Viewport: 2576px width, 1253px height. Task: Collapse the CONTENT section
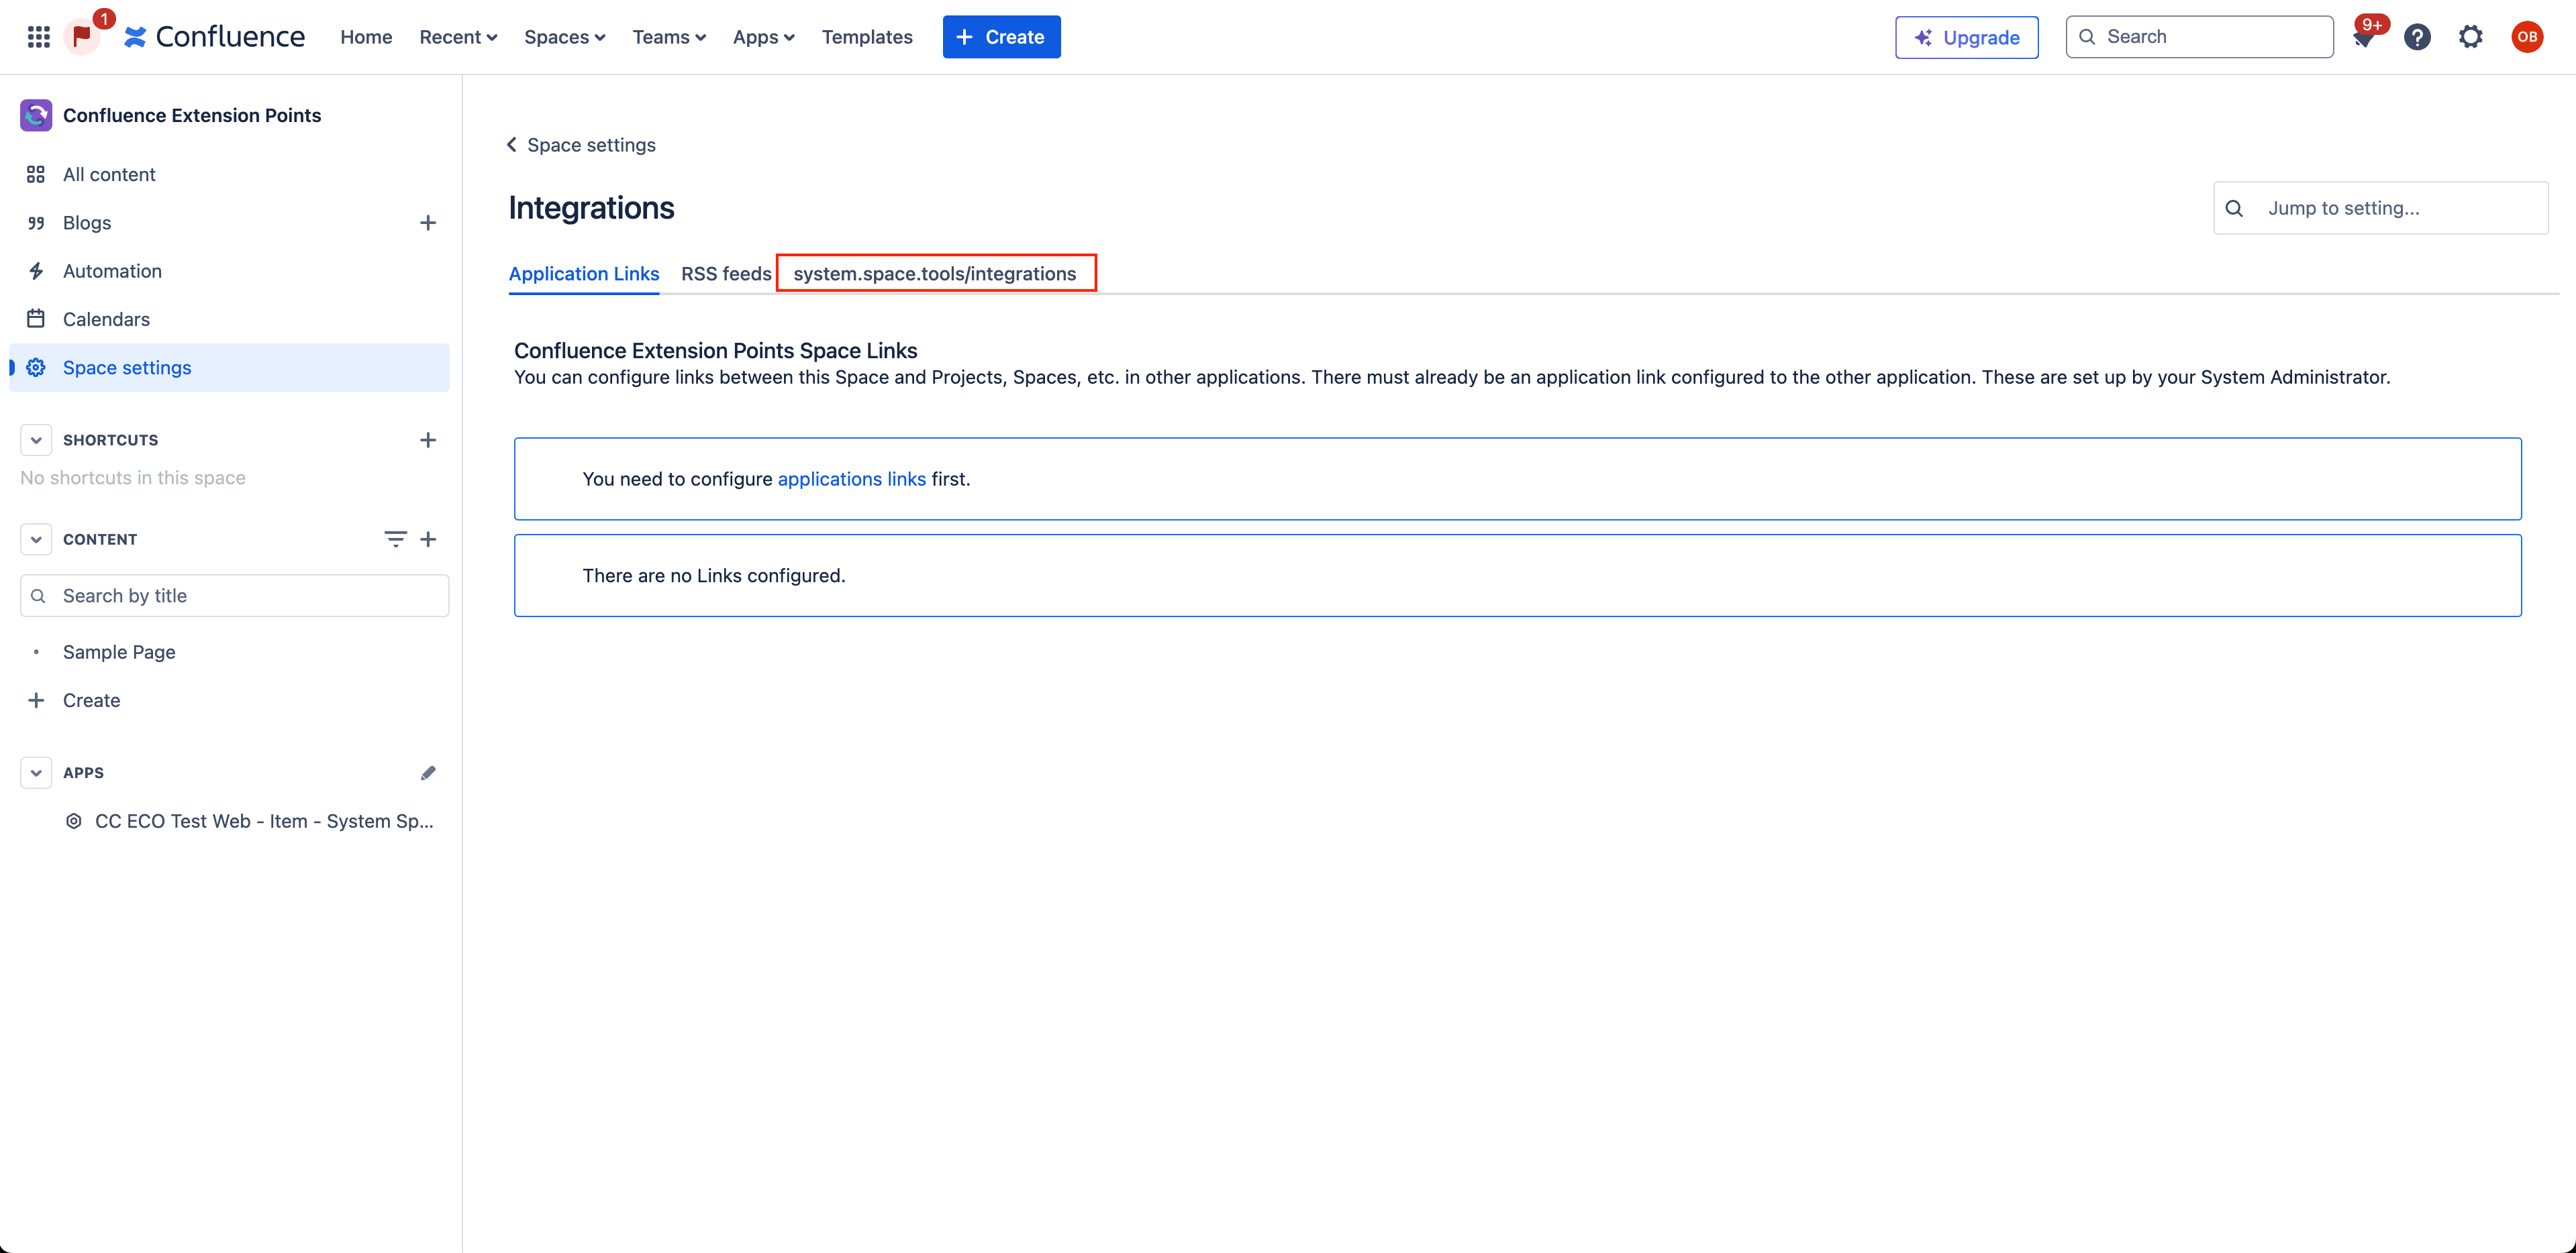(36, 539)
